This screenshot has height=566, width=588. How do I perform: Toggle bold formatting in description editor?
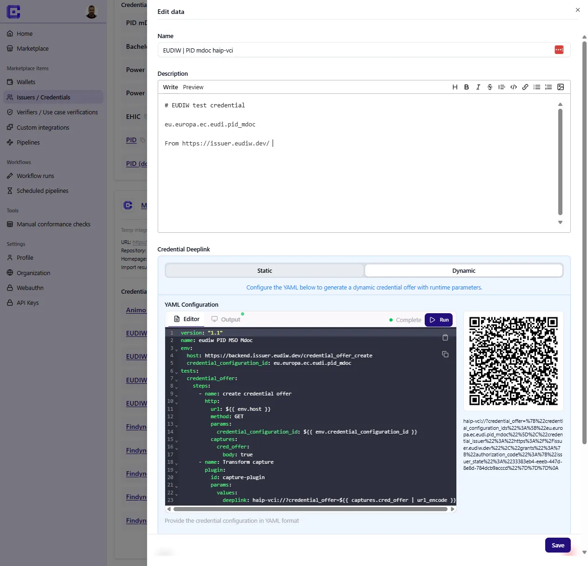pyautogui.click(x=467, y=87)
